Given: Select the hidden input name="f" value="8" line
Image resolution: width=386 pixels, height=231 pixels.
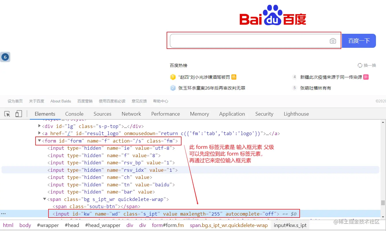Looking at the screenshot, I should point(104,155).
